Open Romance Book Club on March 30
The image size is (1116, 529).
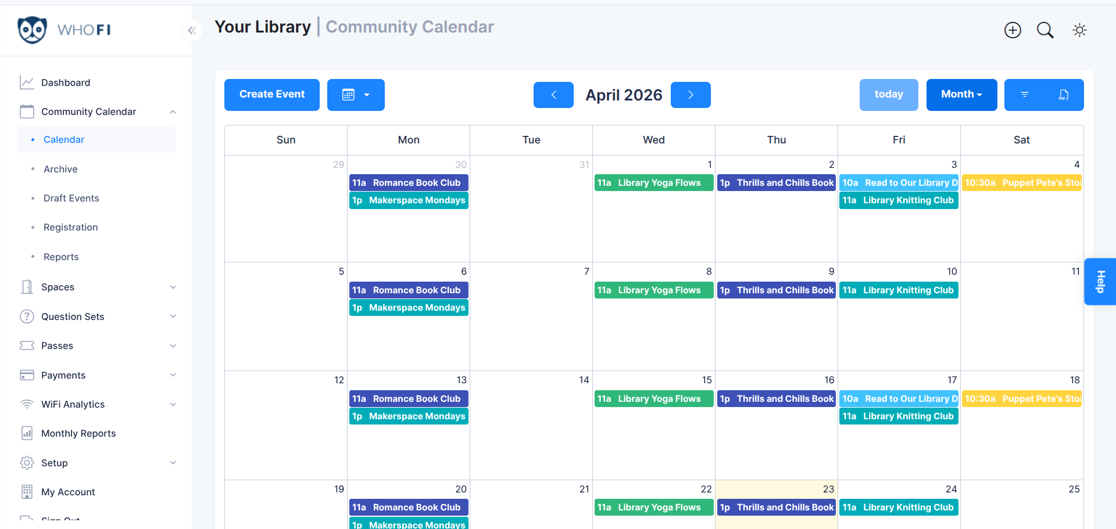(x=409, y=183)
